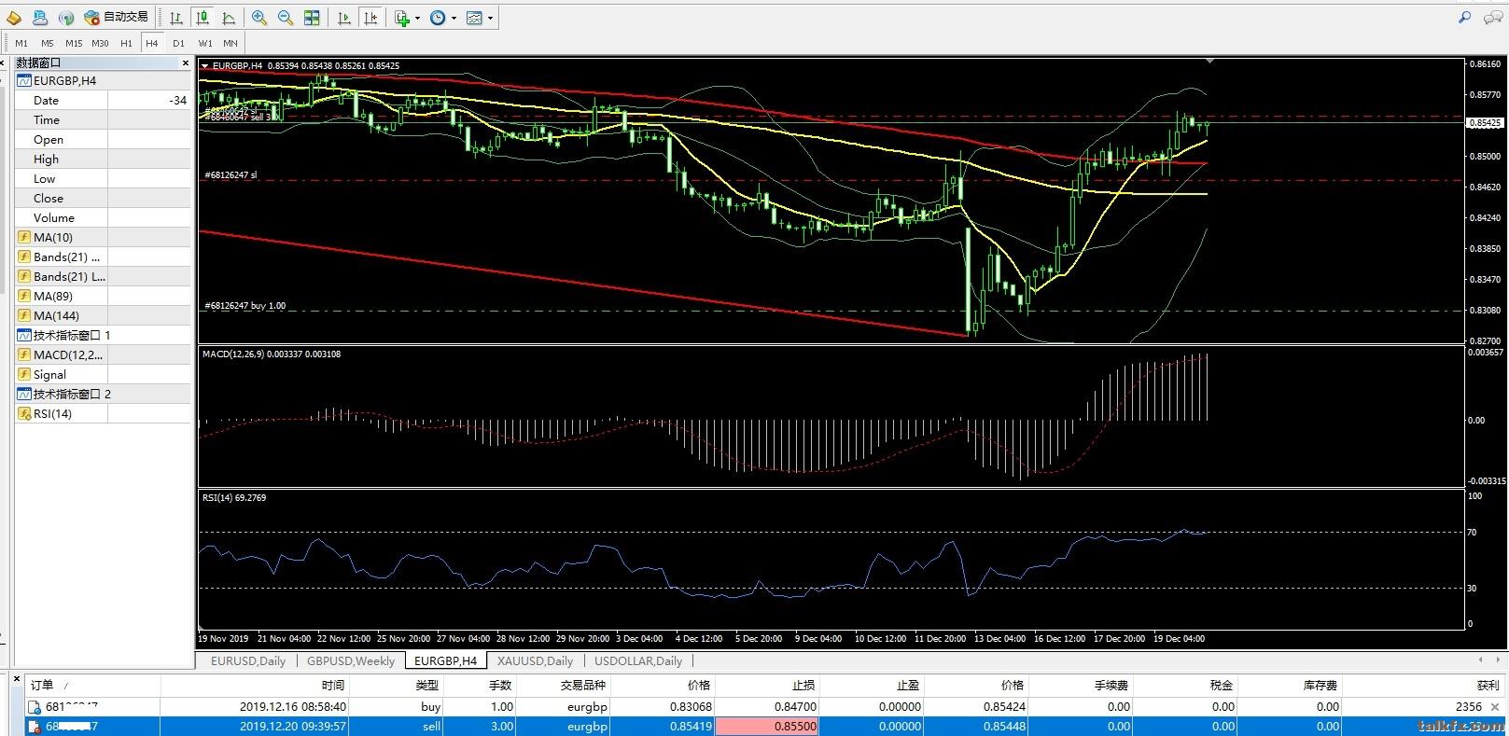The image size is (1509, 736).
Task: Click the #68126247 buy 1.00 line label
Action: 245,305
